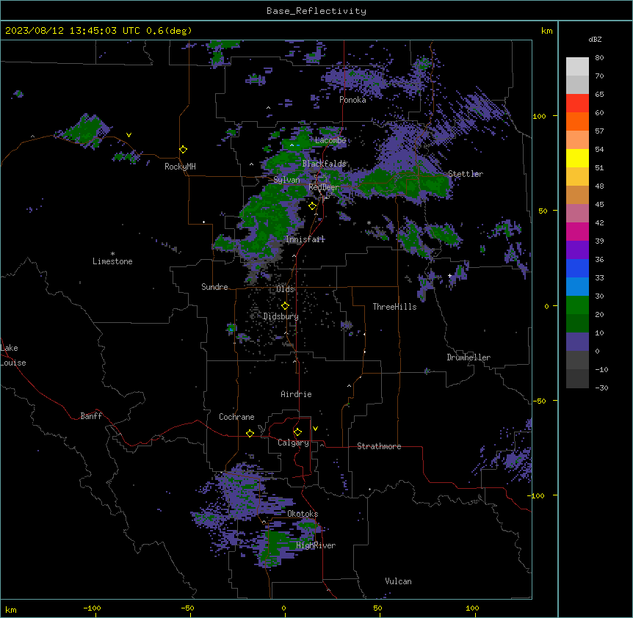This screenshot has width=633, height=618.
Task: Click the Didsbury map label
Action: pyautogui.click(x=281, y=316)
